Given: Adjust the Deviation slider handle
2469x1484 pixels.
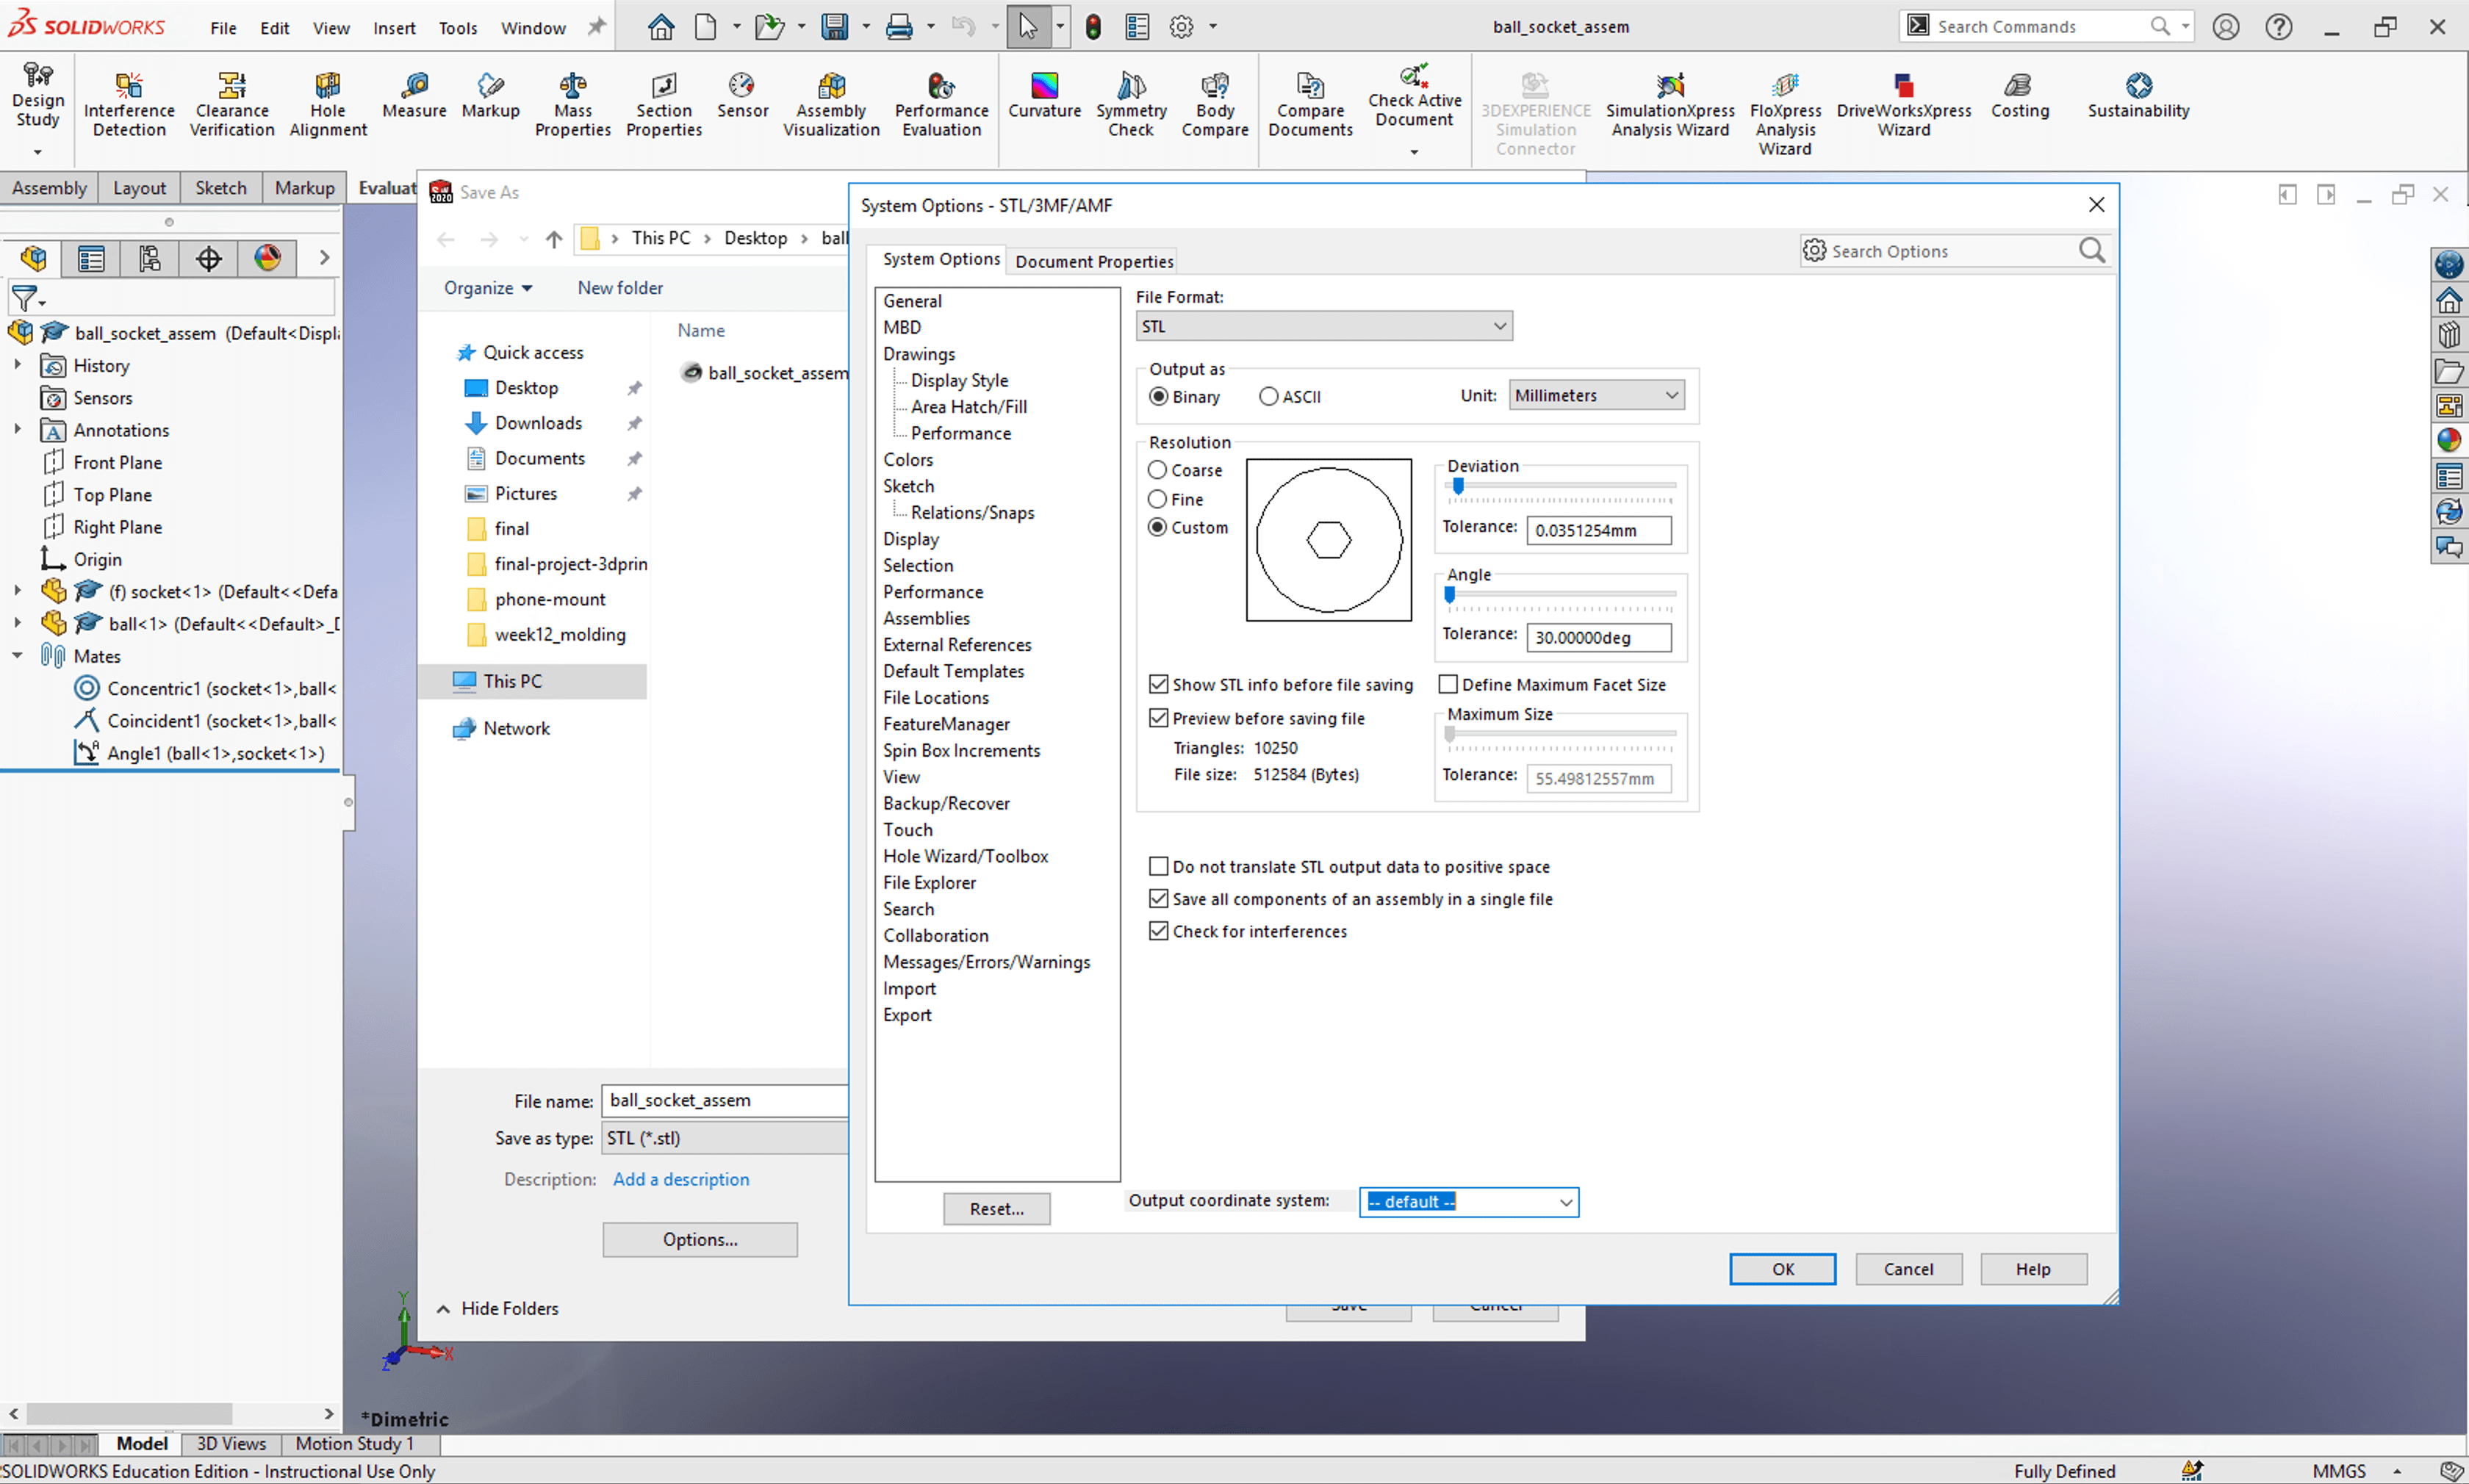Looking at the screenshot, I should 1458,486.
